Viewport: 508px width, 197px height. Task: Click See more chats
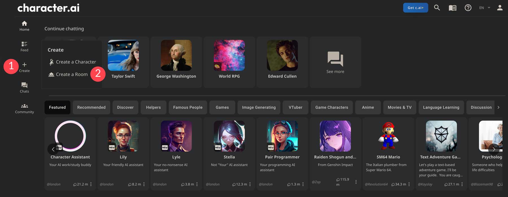coord(335,62)
